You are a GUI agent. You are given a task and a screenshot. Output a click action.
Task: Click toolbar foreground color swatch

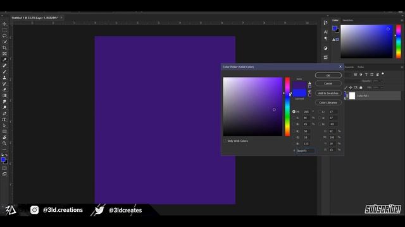(x=3, y=160)
